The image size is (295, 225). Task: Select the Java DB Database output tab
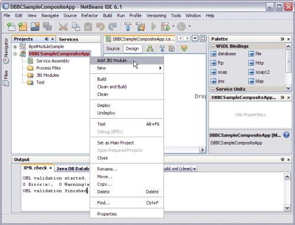tap(73, 168)
